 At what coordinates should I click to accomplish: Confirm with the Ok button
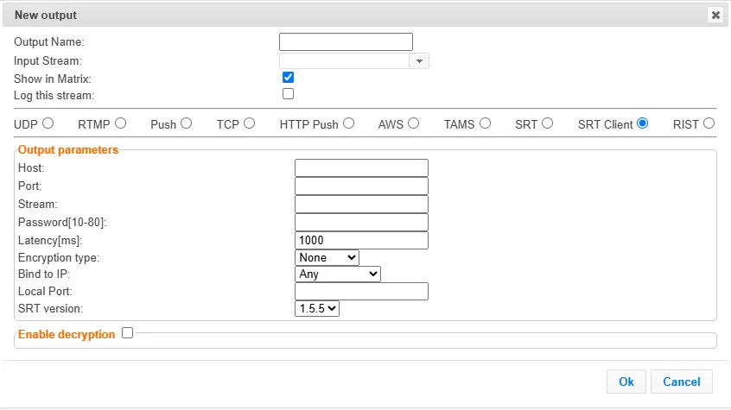click(626, 382)
